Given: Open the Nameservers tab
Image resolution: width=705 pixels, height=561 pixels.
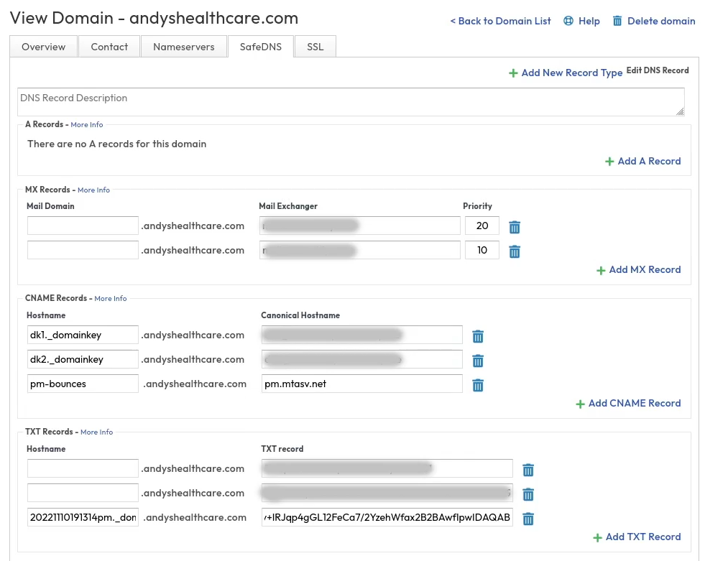Looking at the screenshot, I should click(x=184, y=47).
